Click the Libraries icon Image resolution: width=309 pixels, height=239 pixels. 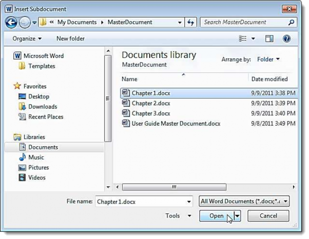point(17,137)
